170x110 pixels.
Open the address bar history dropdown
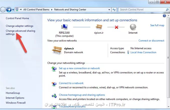(x=109, y=10)
